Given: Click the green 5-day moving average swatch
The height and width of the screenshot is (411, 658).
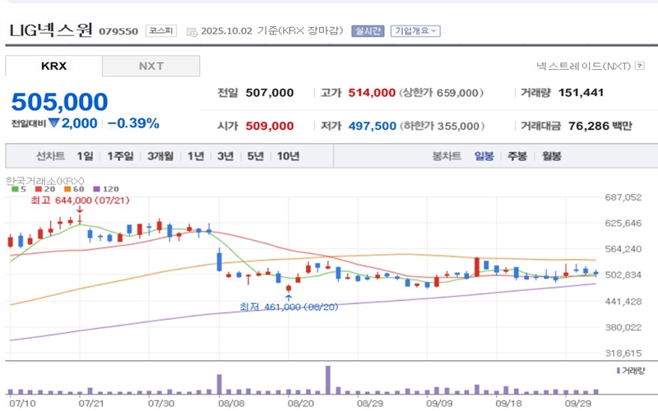Looking at the screenshot, I should [x=15, y=189].
